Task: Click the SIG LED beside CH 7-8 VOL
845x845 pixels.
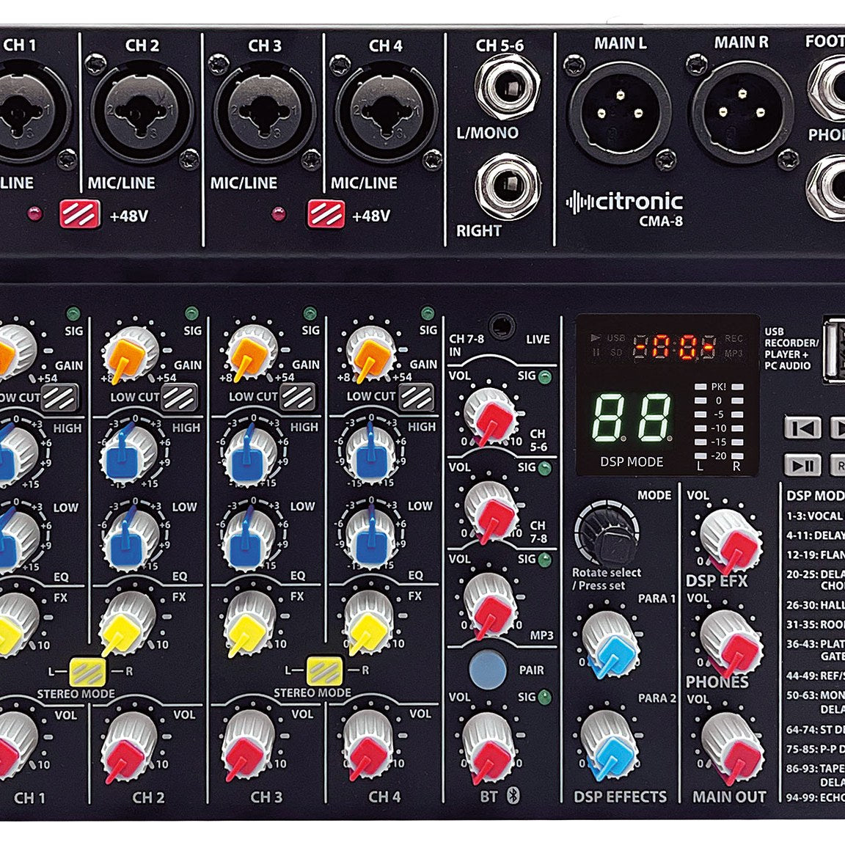Action: click(x=545, y=468)
